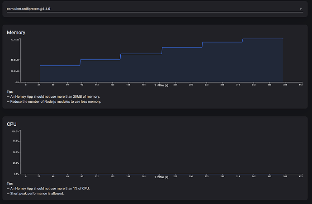Image resolution: width=312 pixels, height=204 pixels.
Task: Click the highest plateau of the Memory graph line
Action: [x=263, y=39]
